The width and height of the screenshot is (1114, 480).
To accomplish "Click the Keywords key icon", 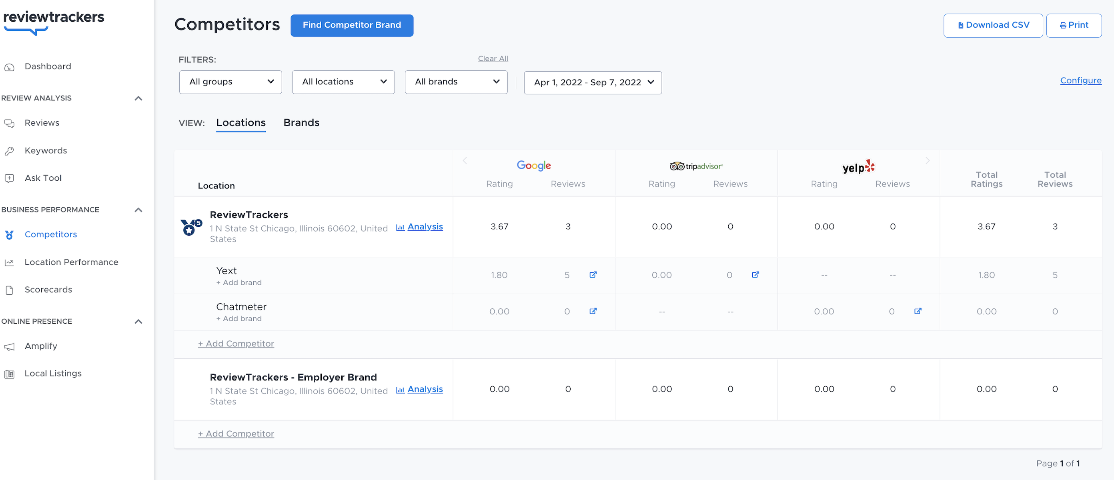I will [x=10, y=150].
